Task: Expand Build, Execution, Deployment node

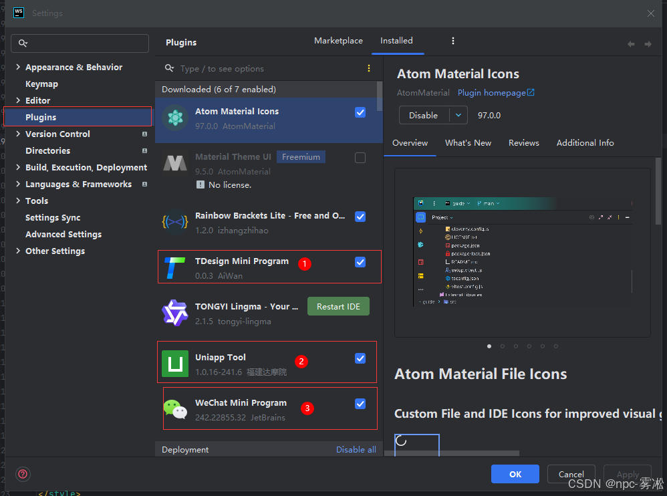Action: click(18, 167)
